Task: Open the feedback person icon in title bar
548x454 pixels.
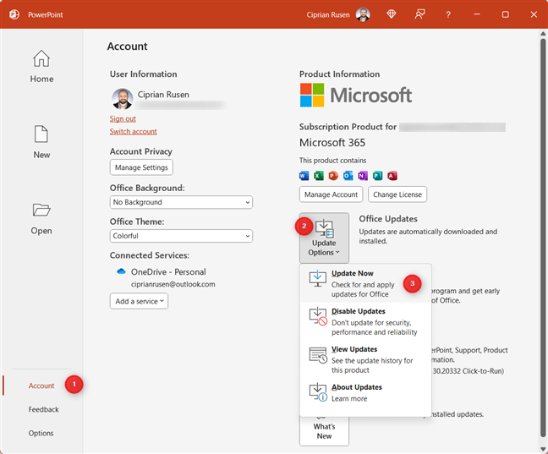Action: click(x=419, y=14)
